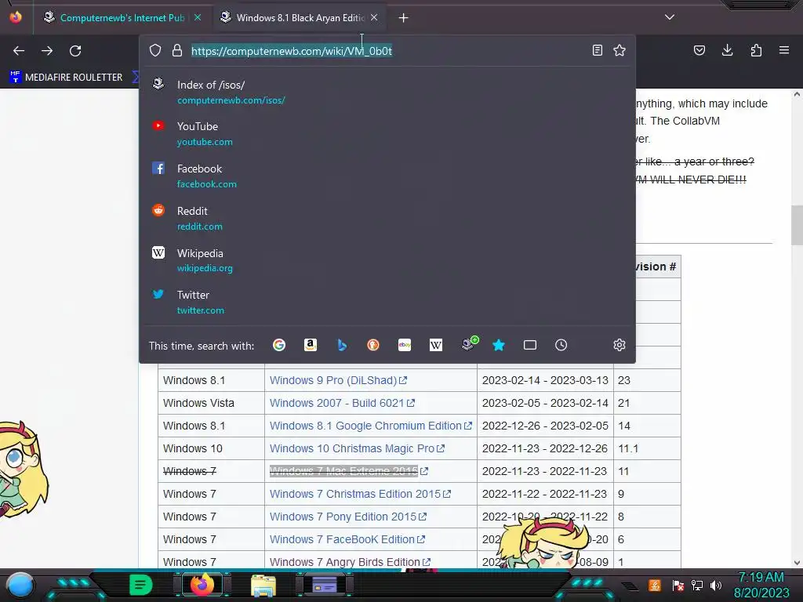Screen dimensions: 803x602
Task: Open search settings gear
Action: (x=620, y=345)
